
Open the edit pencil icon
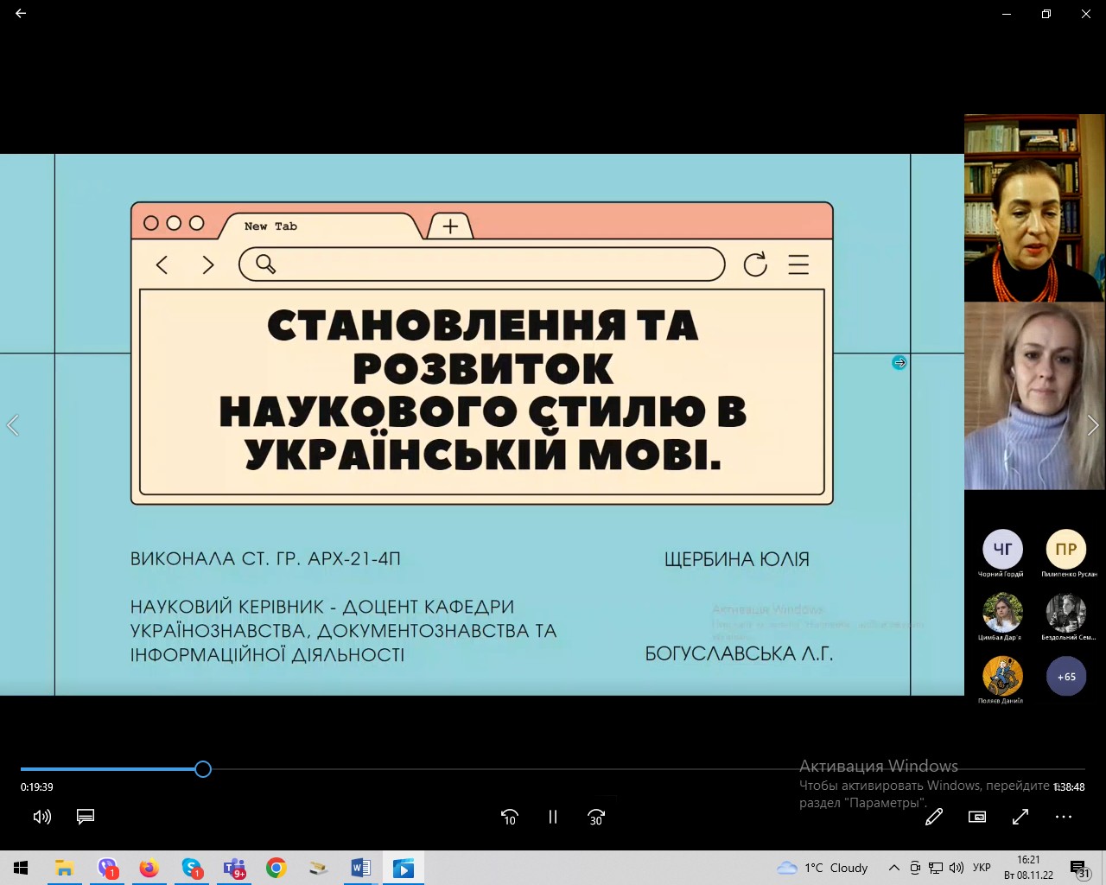pyautogui.click(x=934, y=817)
